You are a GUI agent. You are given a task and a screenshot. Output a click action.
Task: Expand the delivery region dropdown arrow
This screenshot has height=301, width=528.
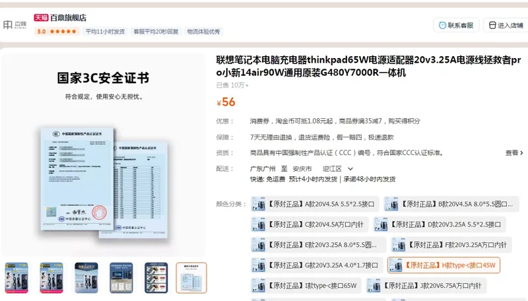[x=350, y=169]
